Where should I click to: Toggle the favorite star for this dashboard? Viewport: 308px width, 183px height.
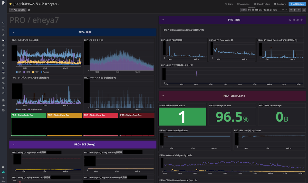pos(11,4)
